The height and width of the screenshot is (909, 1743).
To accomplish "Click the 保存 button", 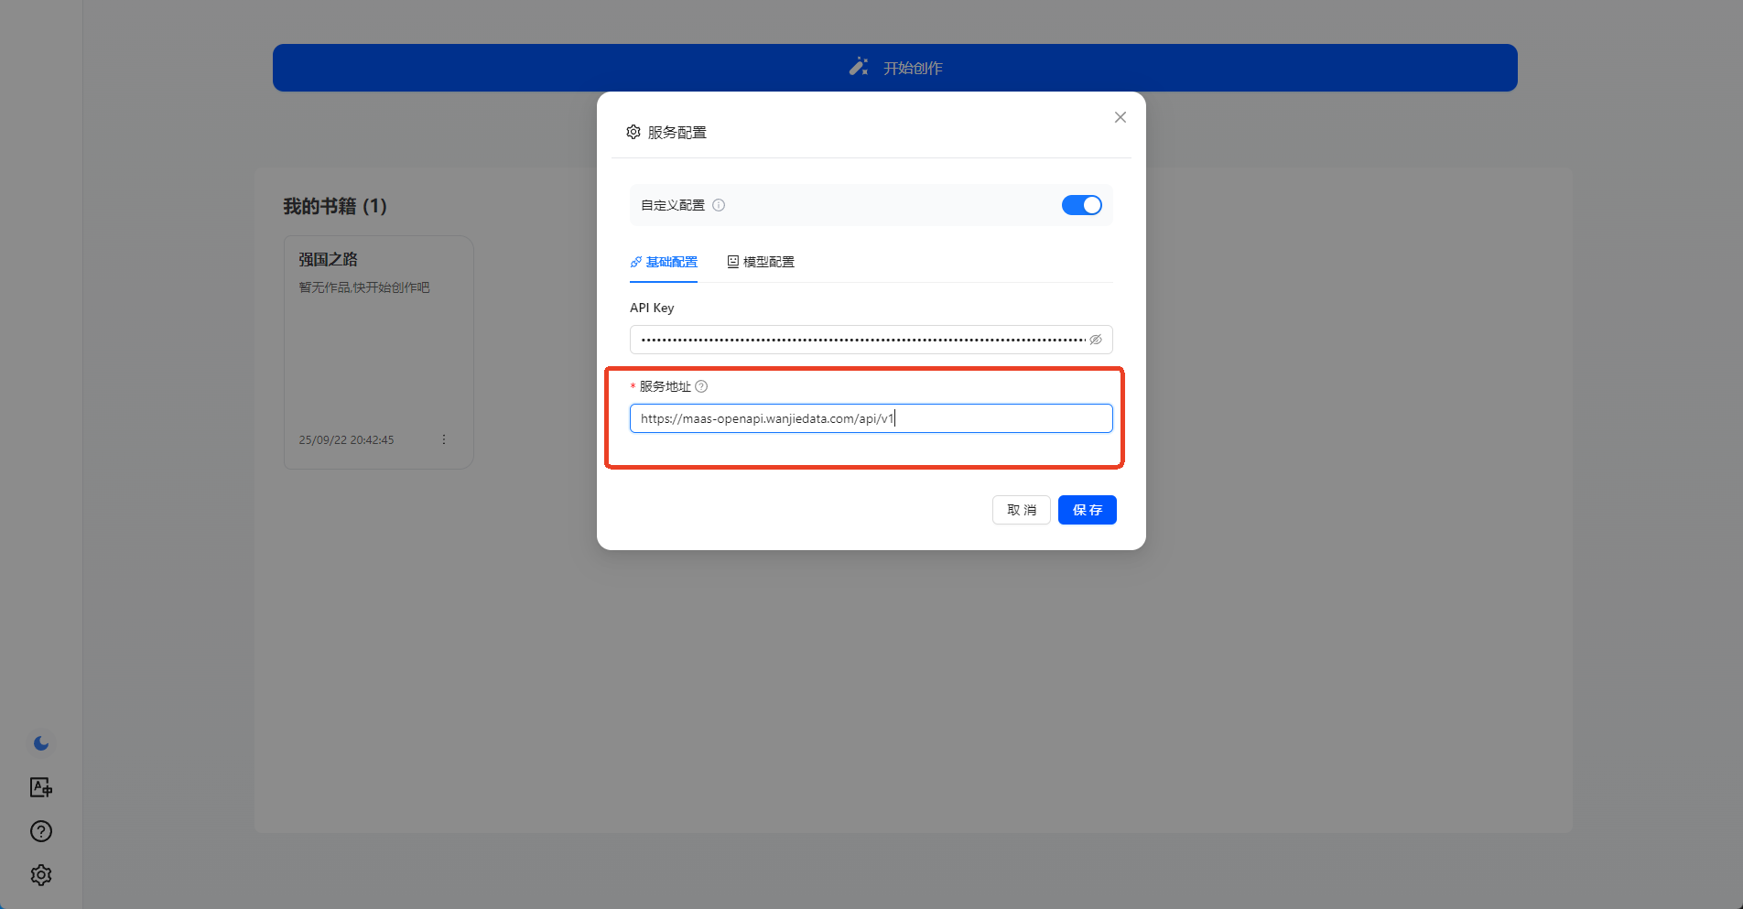I will coord(1087,510).
